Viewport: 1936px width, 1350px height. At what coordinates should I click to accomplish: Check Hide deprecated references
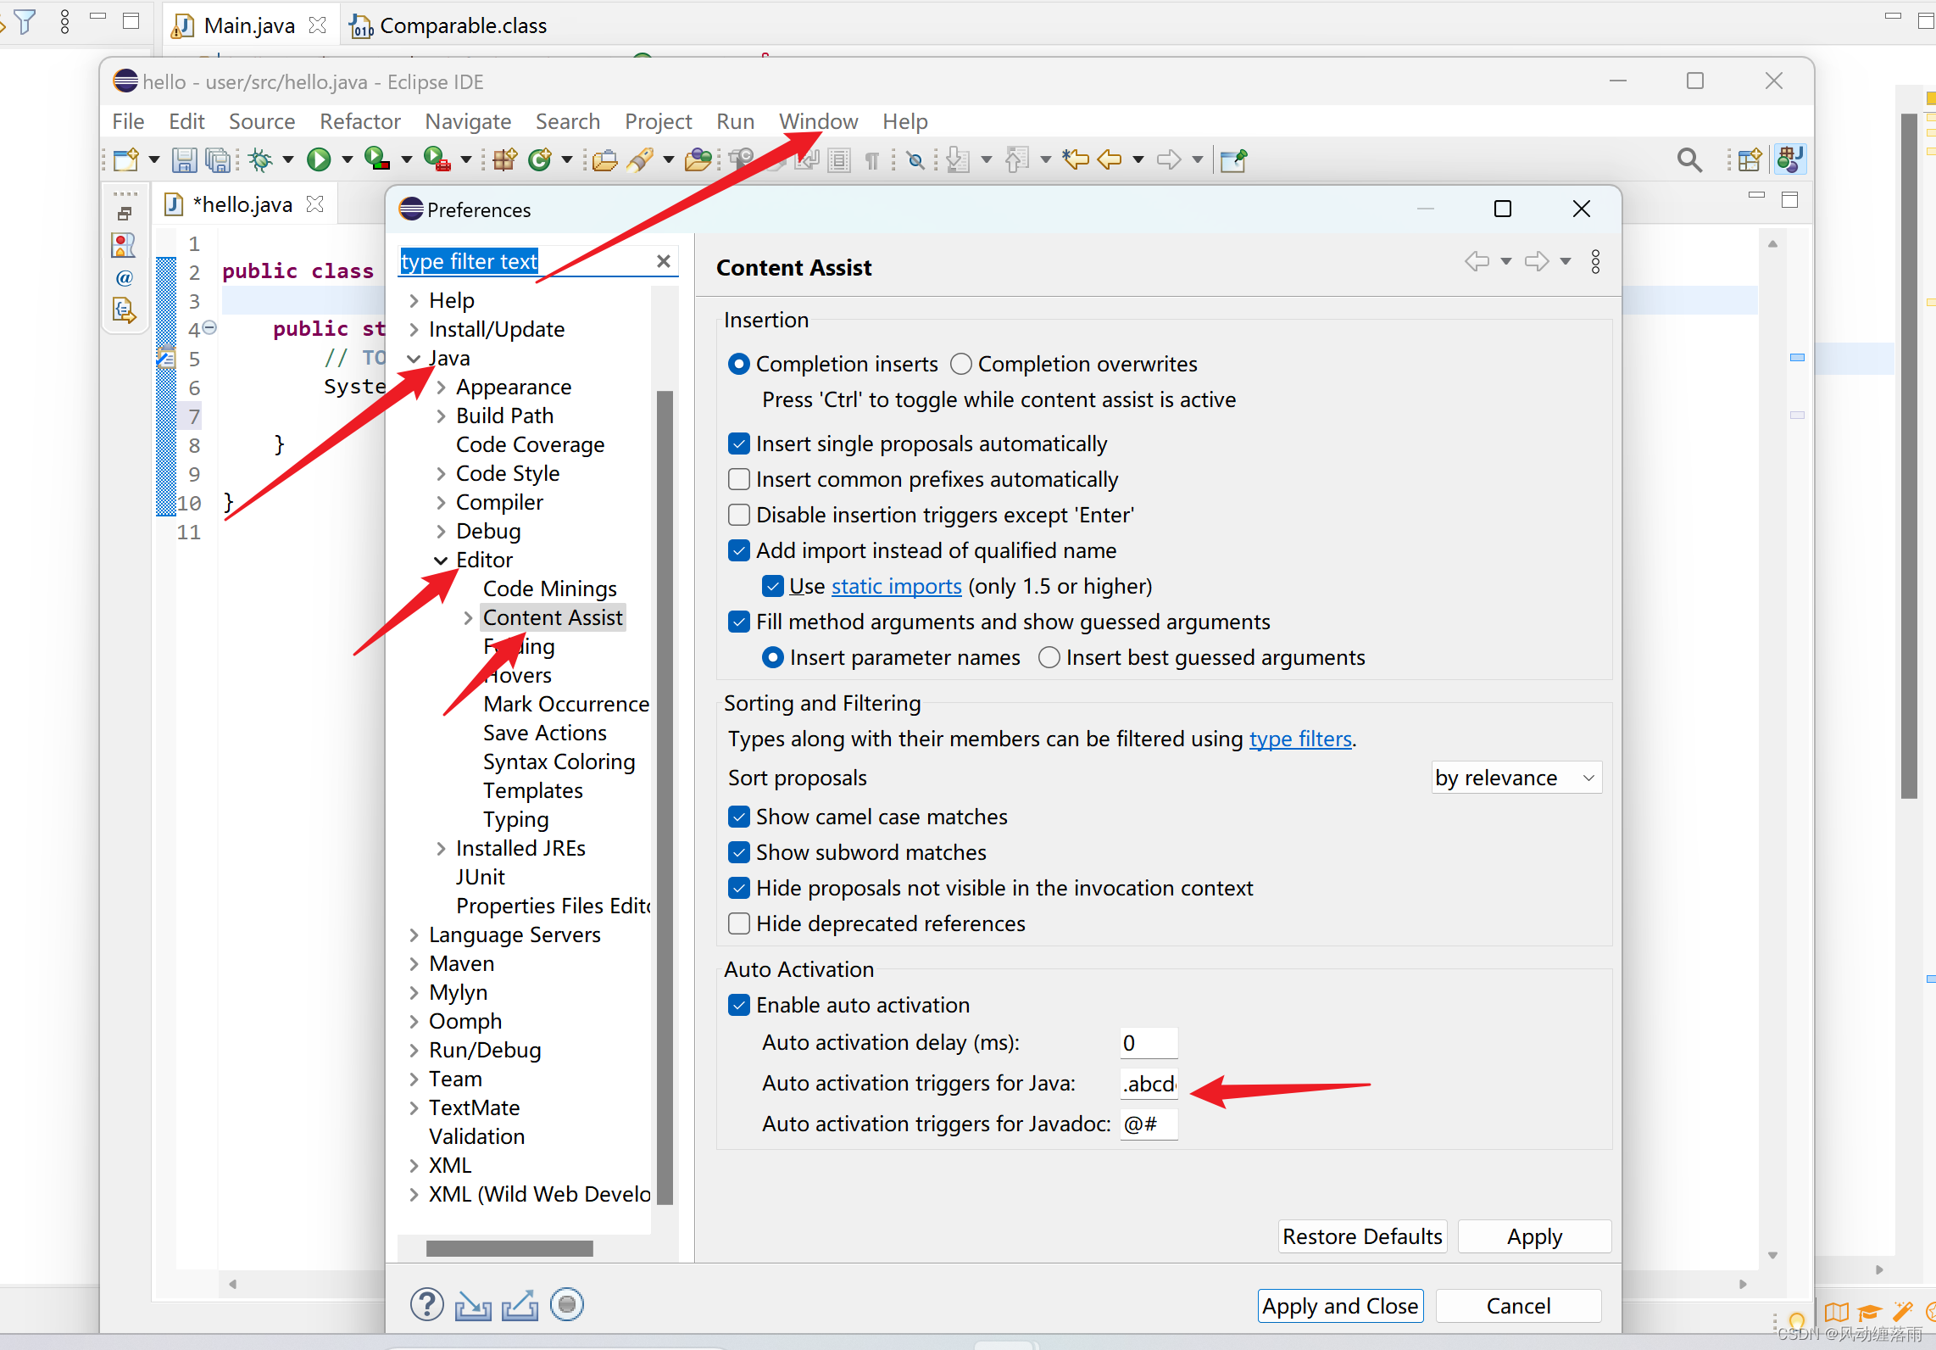[x=739, y=924]
